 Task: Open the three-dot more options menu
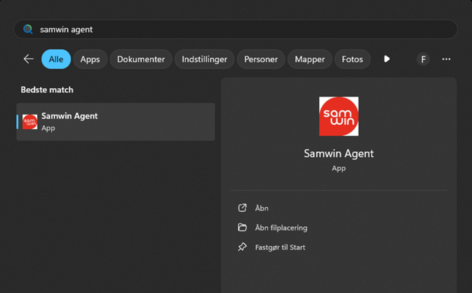[446, 59]
